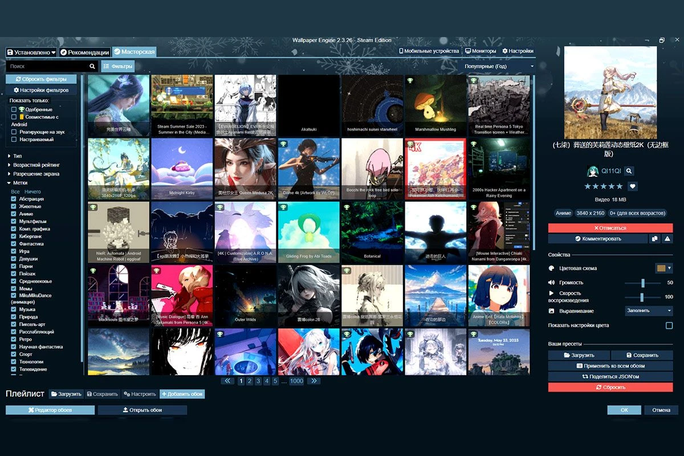Click the trophy badge on Marshmallow Mushling
The width and height of the screenshot is (684, 456).
pyautogui.click(x=410, y=81)
